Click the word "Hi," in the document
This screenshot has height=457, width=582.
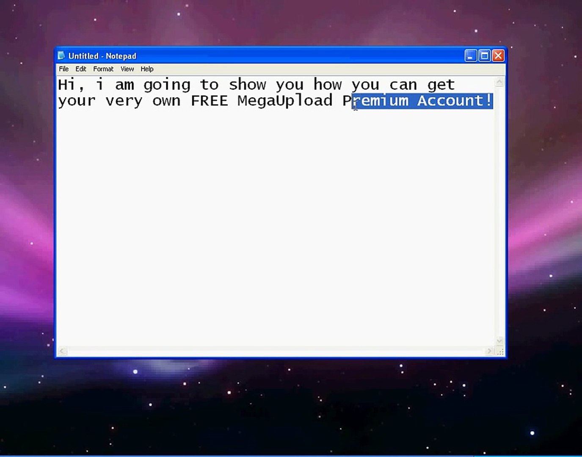[72, 85]
